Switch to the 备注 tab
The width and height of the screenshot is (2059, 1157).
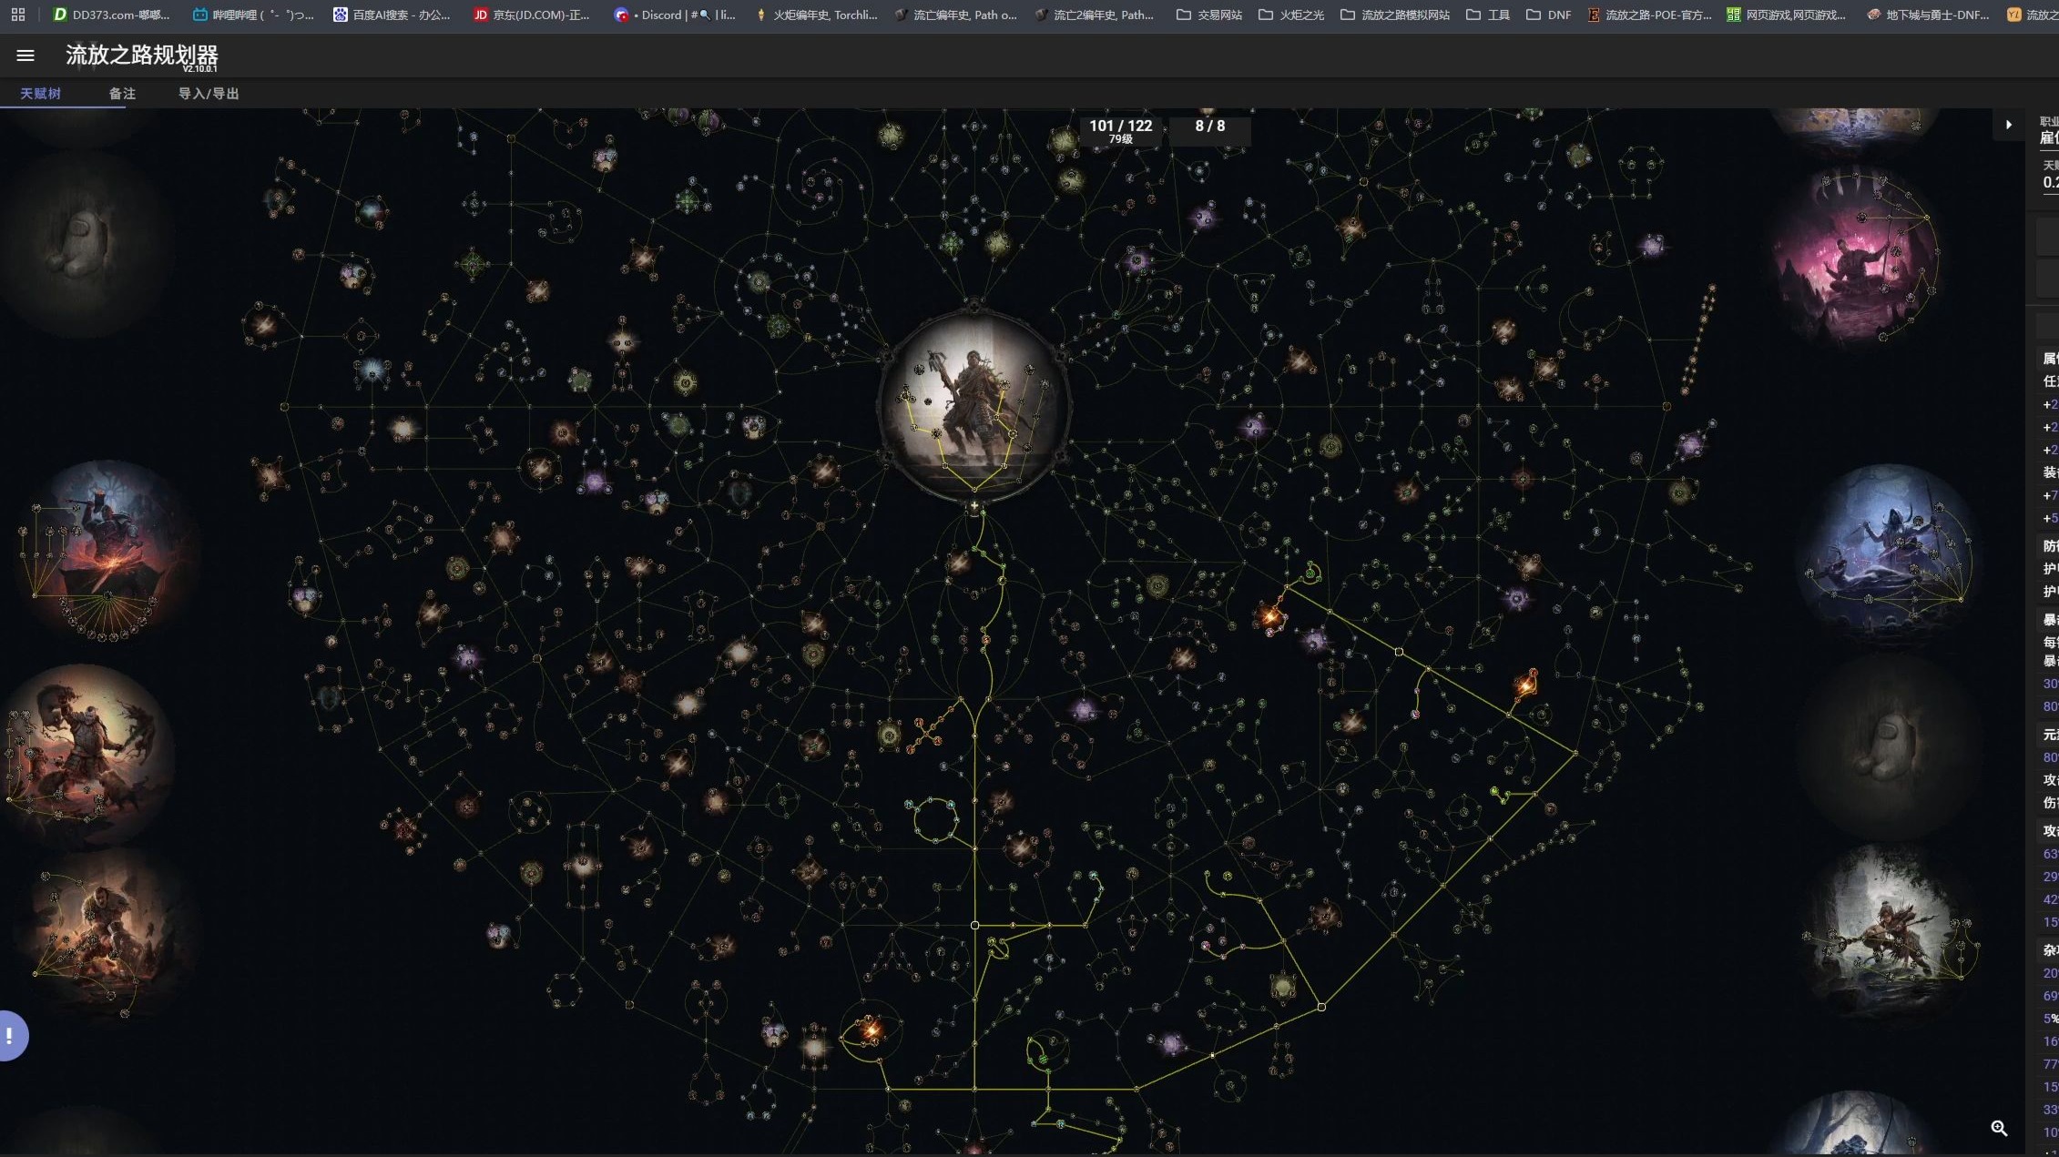pyautogui.click(x=122, y=94)
